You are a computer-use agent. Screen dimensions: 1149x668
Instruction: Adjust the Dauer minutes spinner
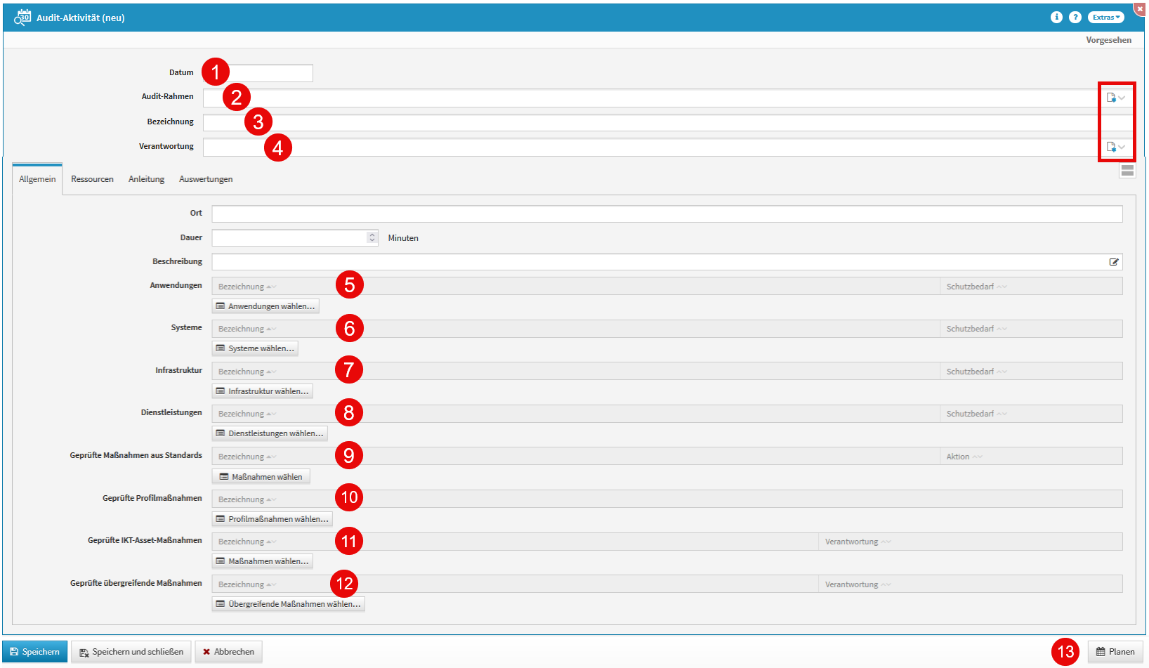pyautogui.click(x=372, y=238)
